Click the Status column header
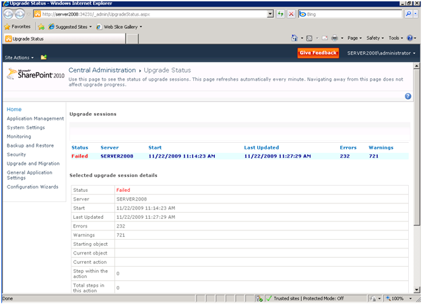423x305 pixels. pyautogui.click(x=80, y=147)
